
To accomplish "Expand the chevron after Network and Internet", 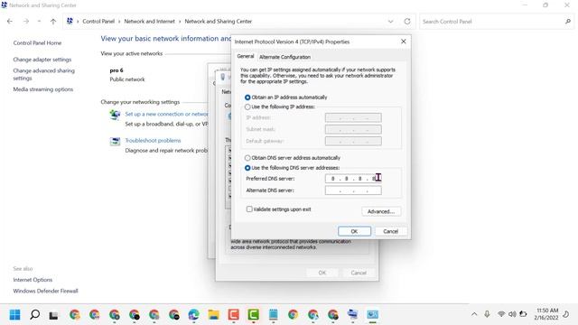I will tap(180, 22).
